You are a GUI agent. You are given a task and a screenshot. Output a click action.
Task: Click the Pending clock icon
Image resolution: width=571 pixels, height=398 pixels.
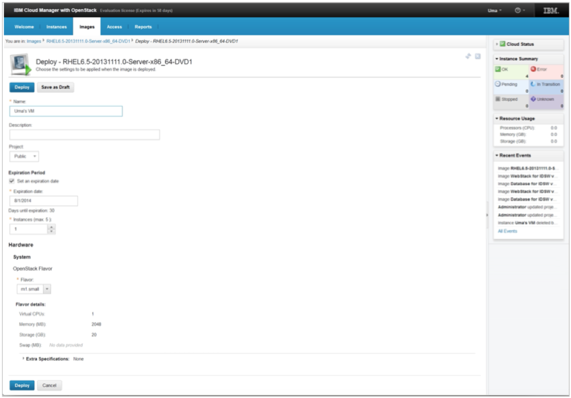click(498, 84)
